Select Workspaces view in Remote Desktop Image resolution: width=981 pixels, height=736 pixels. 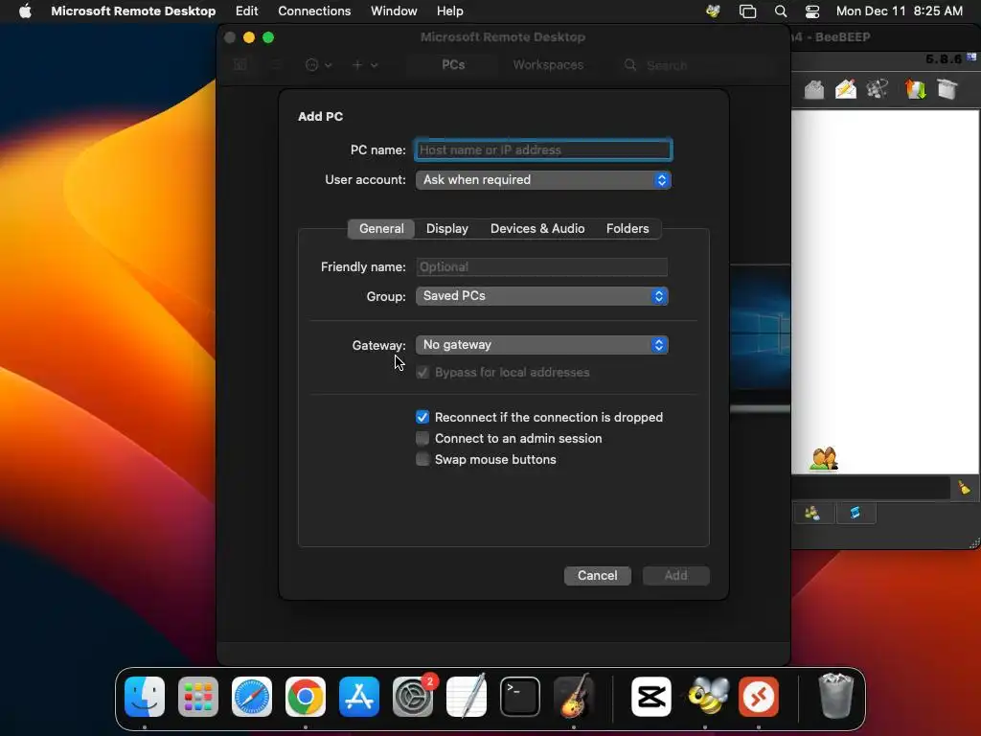548,65
